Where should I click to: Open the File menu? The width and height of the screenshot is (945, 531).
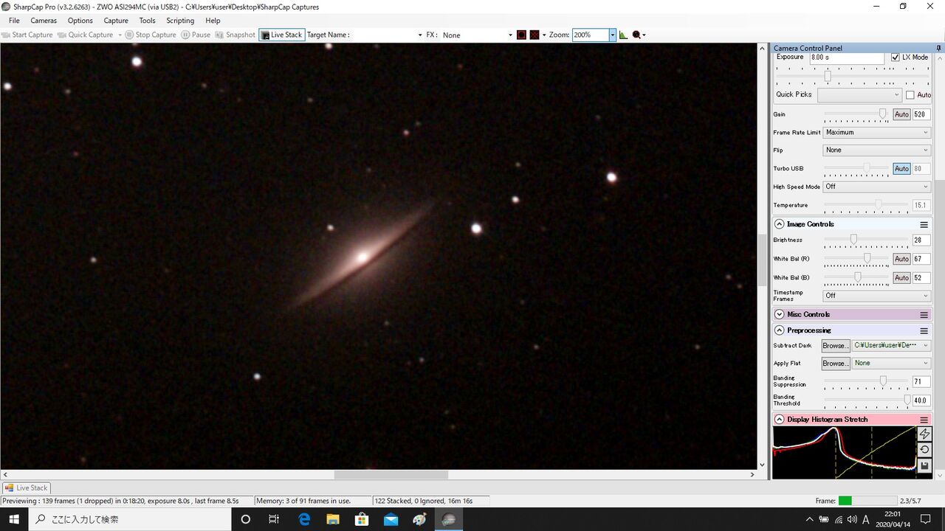tap(14, 21)
